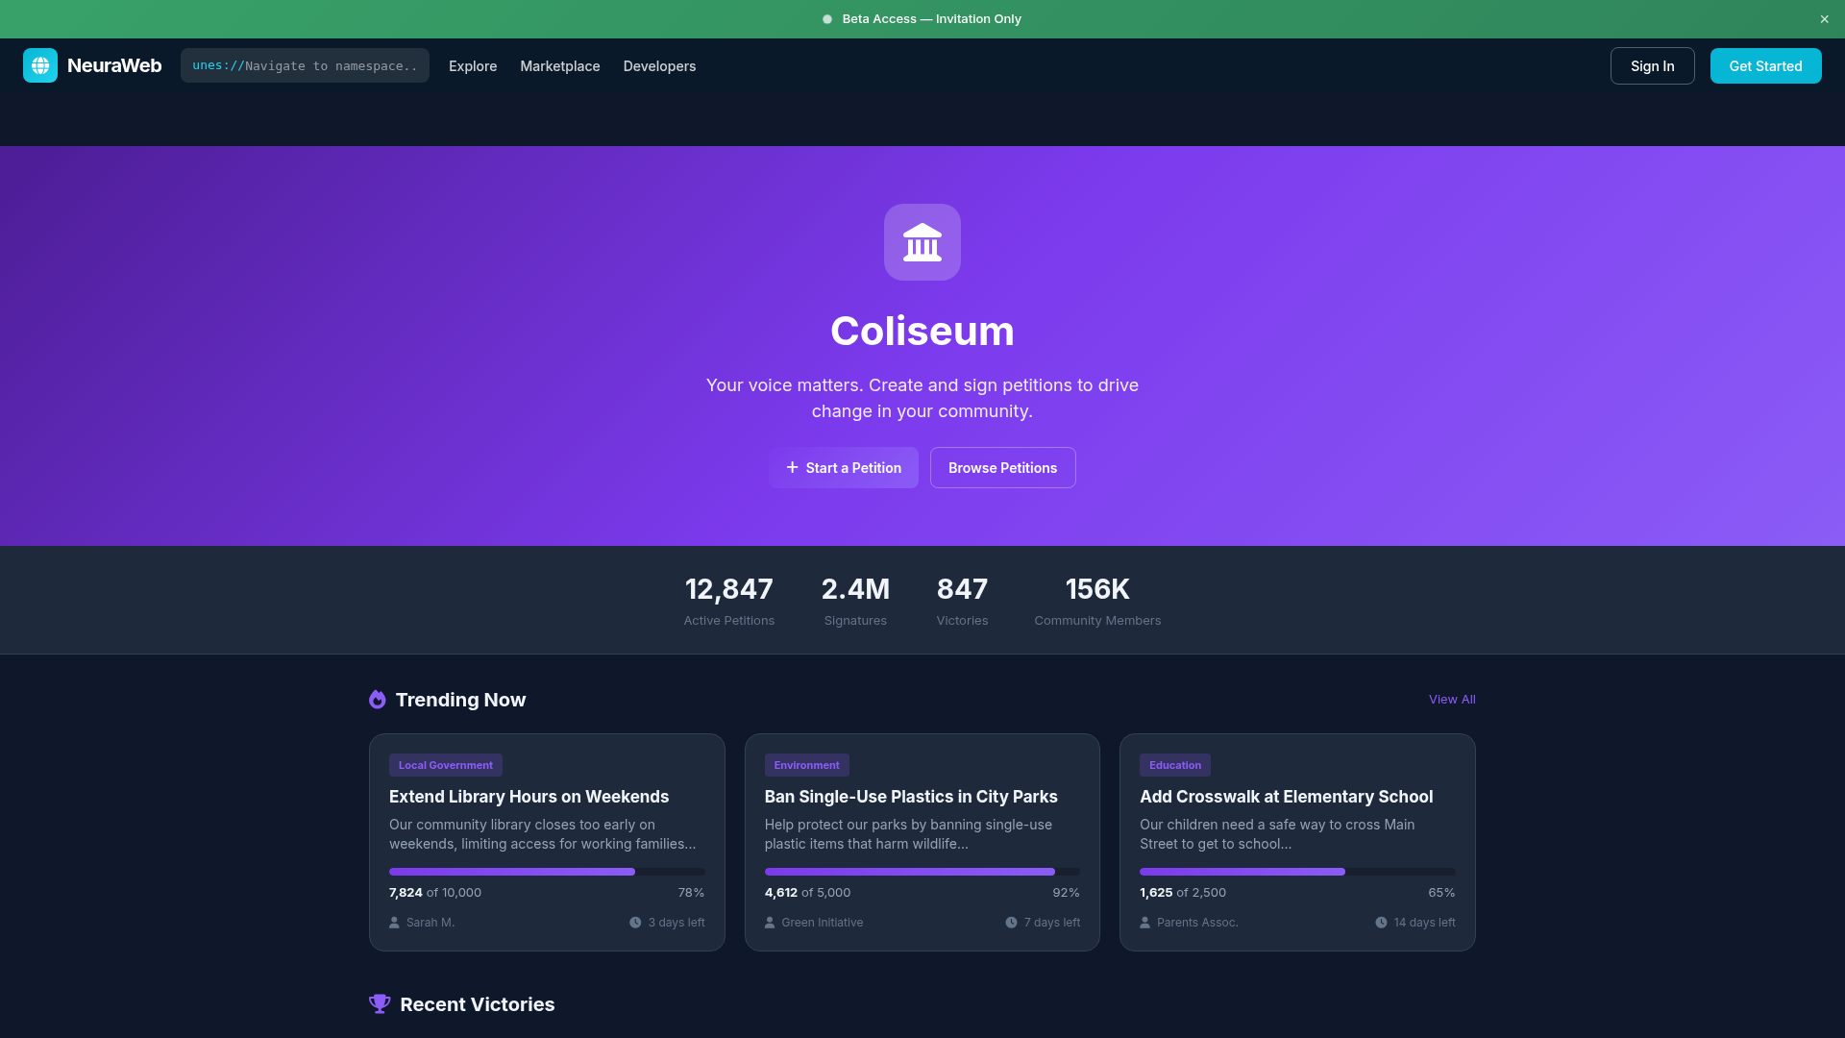
Task: Click the Coliseum building icon
Action: pyautogui.click(x=922, y=242)
